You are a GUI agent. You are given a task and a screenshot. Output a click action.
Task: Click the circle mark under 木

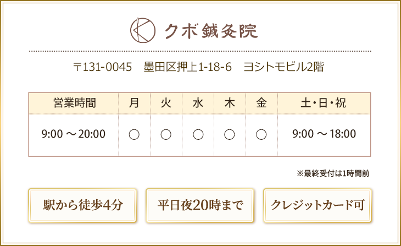pos(230,134)
